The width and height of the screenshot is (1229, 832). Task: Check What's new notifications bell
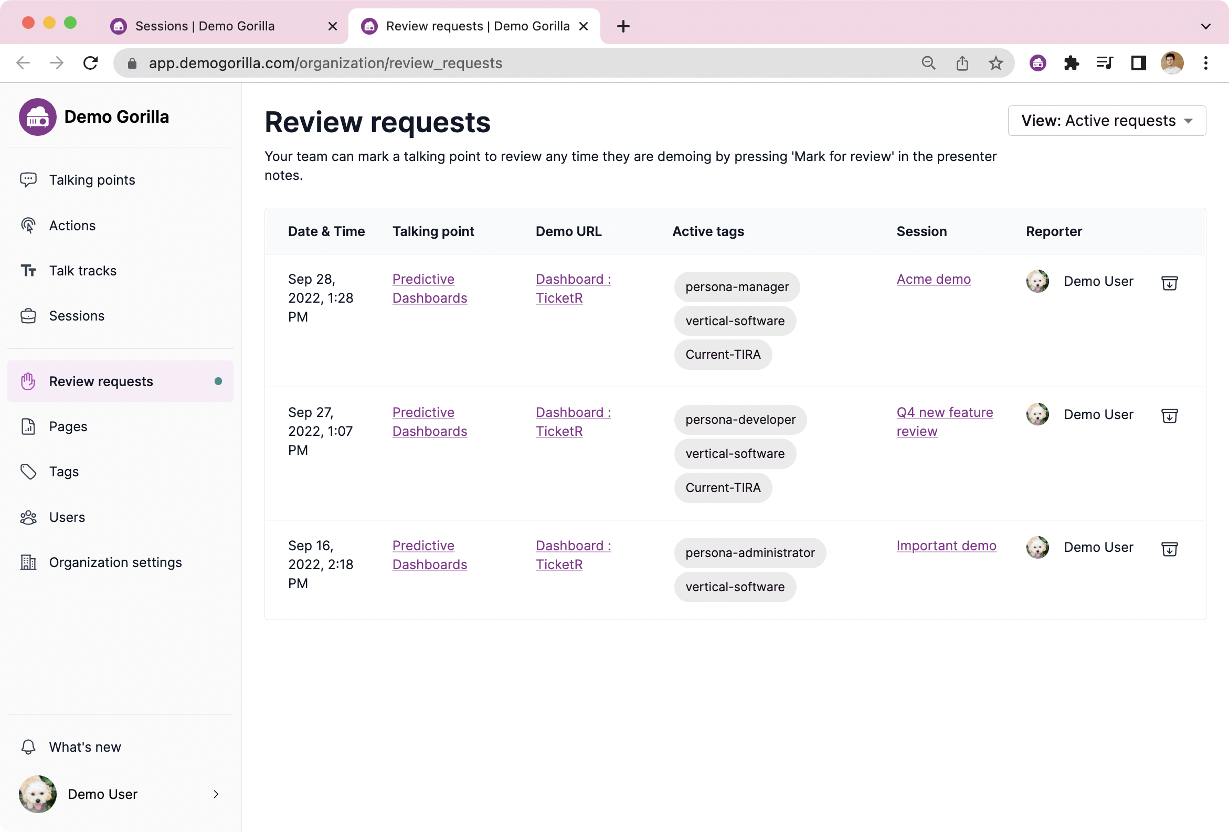28,747
